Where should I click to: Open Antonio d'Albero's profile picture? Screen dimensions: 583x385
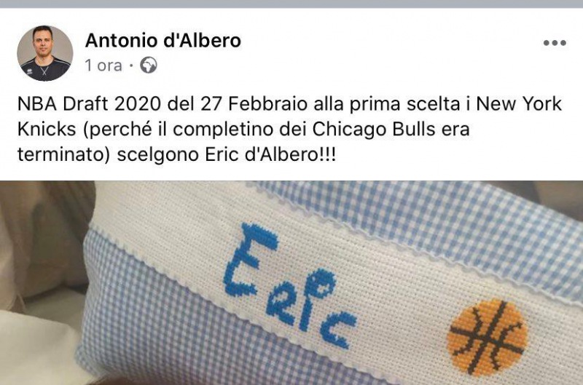pos(44,53)
